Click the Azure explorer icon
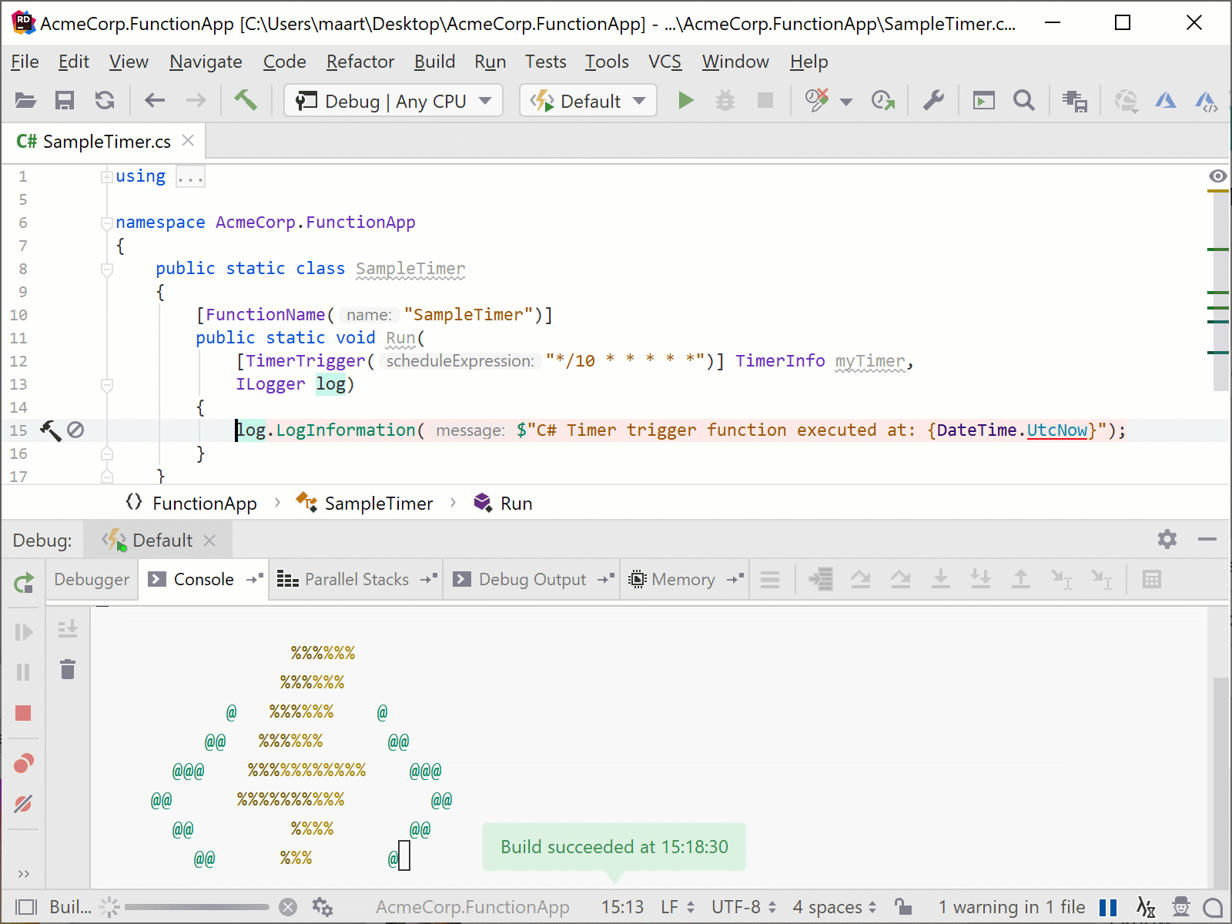The image size is (1232, 924). tap(1165, 101)
